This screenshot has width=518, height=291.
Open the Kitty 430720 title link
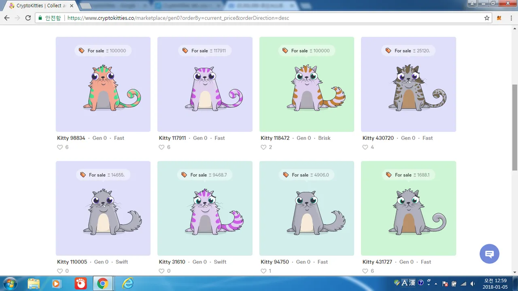point(378,138)
